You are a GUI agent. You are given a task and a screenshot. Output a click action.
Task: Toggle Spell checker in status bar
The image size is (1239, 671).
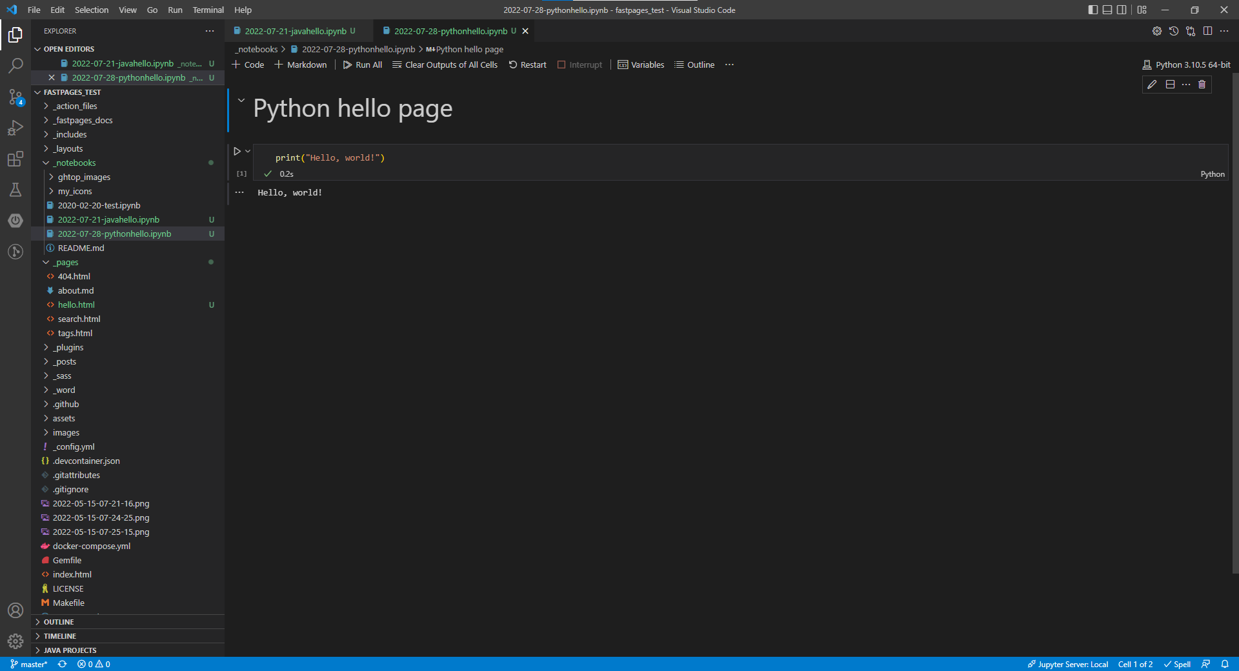1177,664
